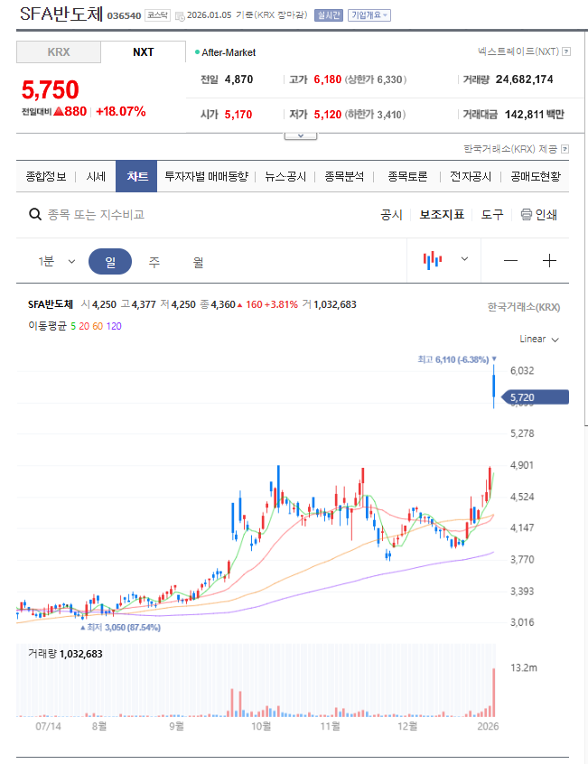
Task: Click the 거래량 1,032,683 volume label
Action: point(65,654)
